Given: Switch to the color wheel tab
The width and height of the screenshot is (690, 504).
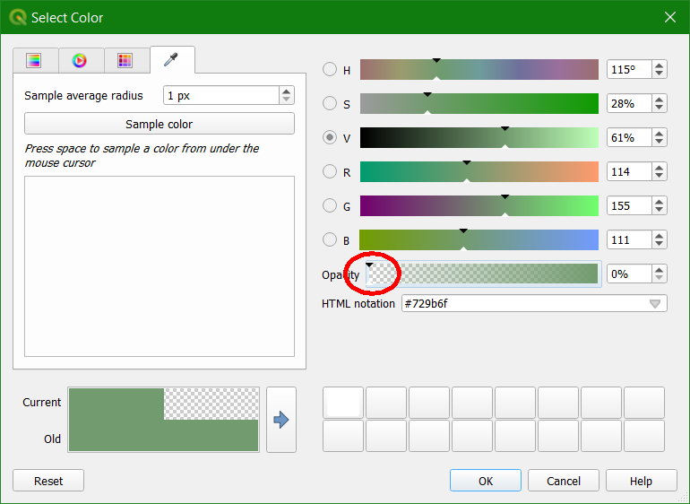Looking at the screenshot, I should tap(80, 60).
